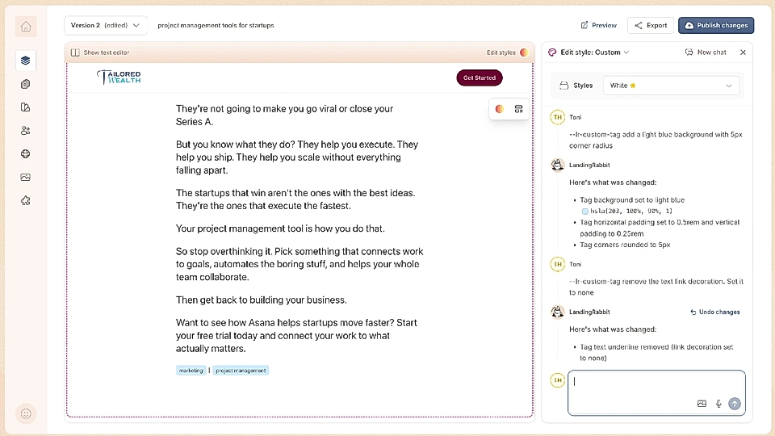Click the floating section layout icon
775x436 pixels.
coord(518,109)
